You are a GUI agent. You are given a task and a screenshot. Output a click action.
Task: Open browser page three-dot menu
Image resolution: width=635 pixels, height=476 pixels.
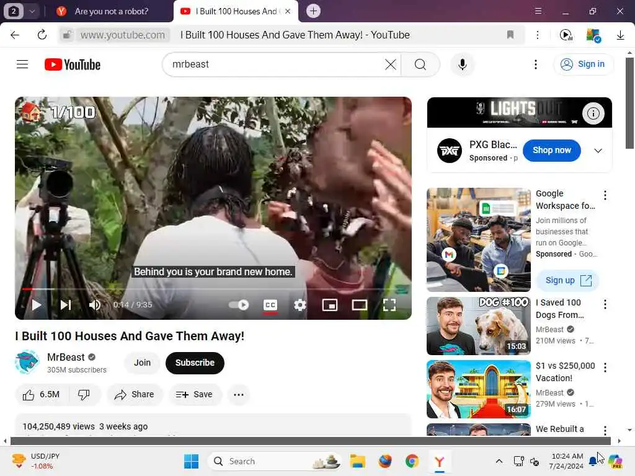538,35
